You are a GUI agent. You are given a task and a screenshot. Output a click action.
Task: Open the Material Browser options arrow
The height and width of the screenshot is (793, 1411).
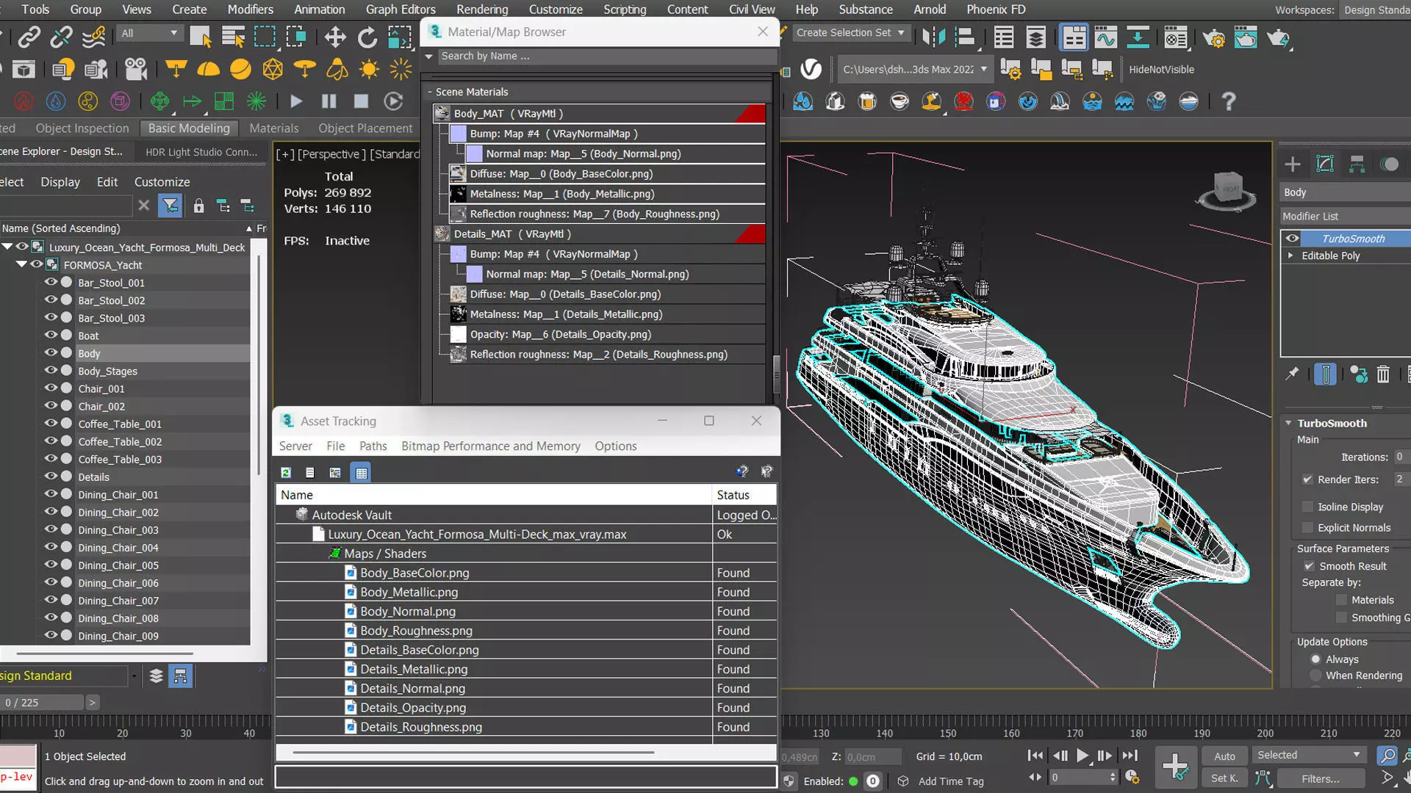[x=429, y=56]
